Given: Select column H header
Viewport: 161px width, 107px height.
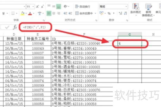Looking at the screenshot, I should click(x=153, y=34).
